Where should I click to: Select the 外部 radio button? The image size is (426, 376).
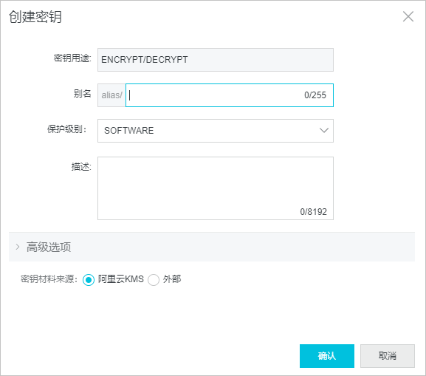click(x=154, y=279)
